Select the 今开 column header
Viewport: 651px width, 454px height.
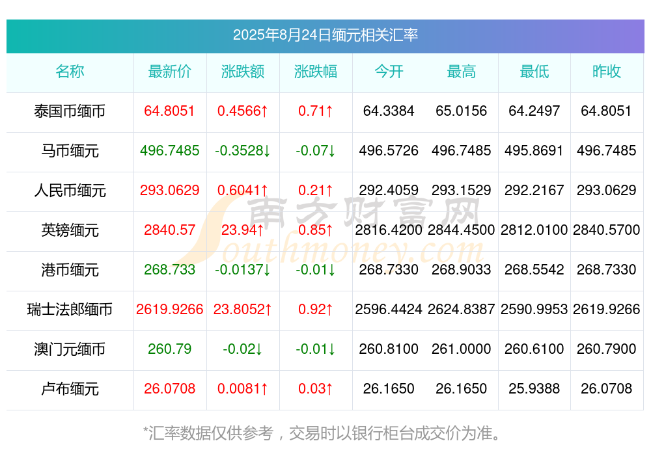pyautogui.click(x=389, y=72)
